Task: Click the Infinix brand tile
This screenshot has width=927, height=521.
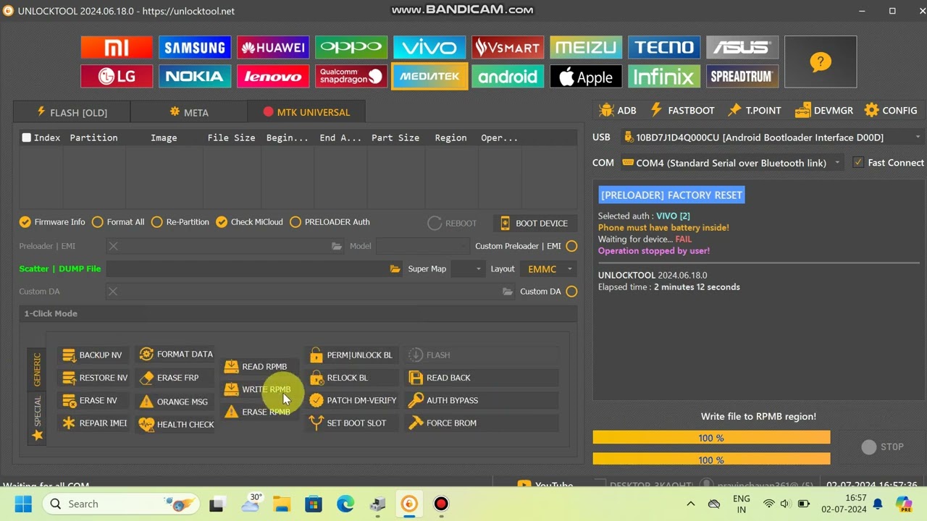Action: (664, 76)
